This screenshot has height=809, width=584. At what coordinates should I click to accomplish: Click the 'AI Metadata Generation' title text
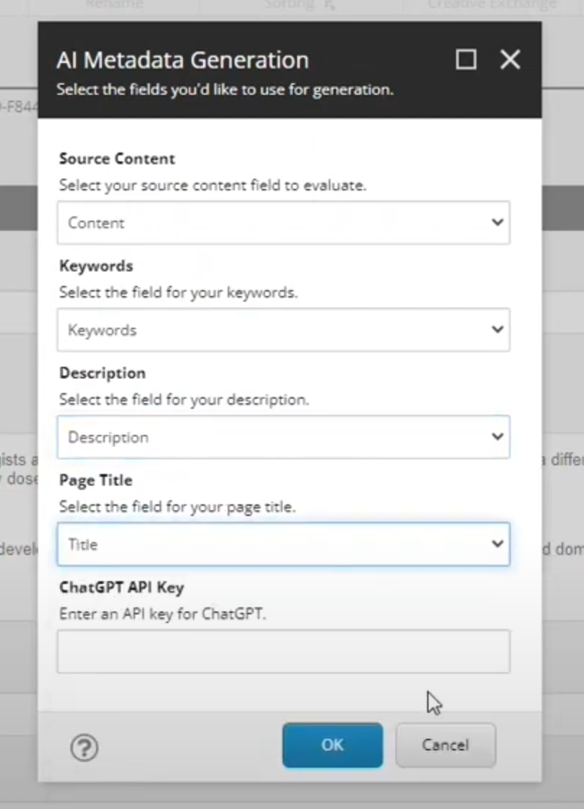[x=182, y=59]
